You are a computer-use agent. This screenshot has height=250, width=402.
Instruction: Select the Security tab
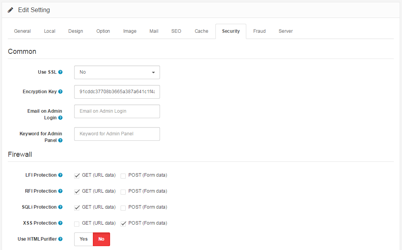click(x=231, y=31)
